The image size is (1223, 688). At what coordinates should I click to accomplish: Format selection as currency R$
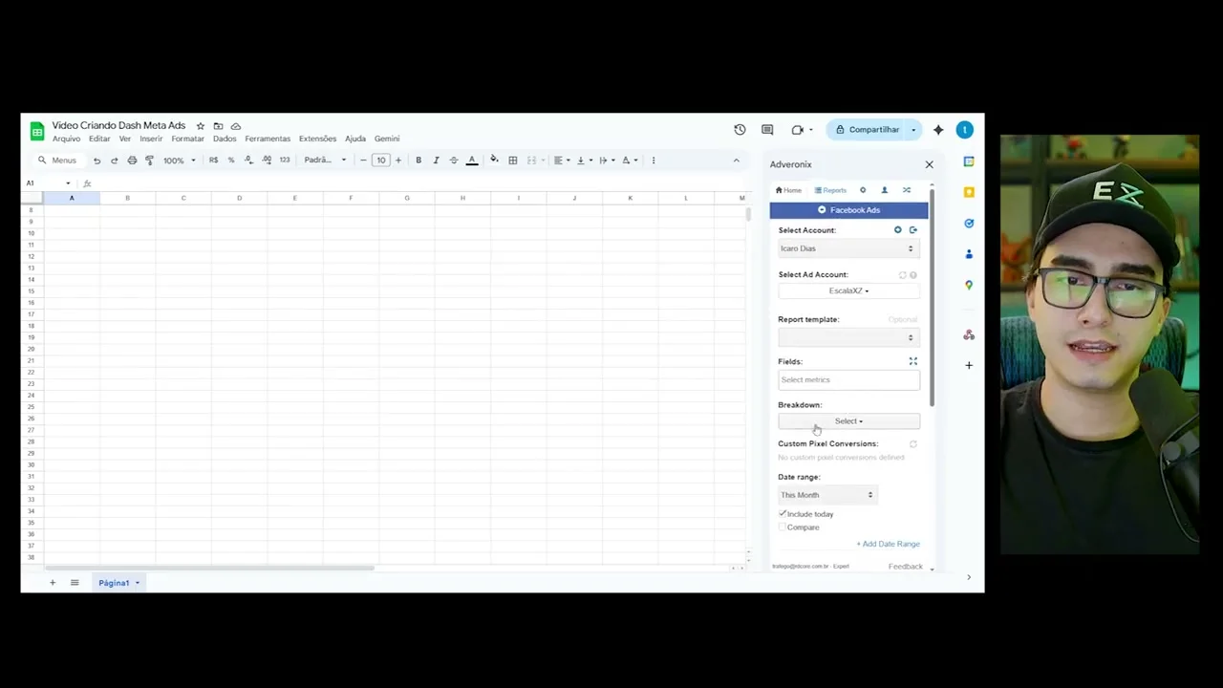tap(213, 161)
